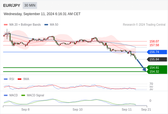Toggle the RSI legend entry

[9, 79]
